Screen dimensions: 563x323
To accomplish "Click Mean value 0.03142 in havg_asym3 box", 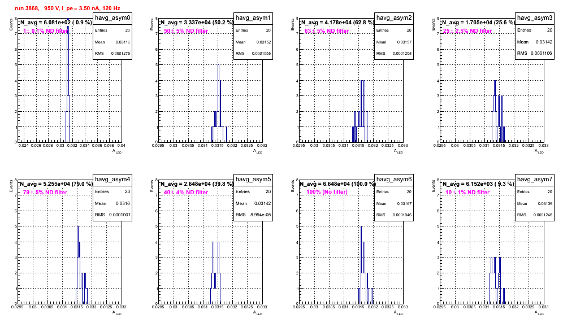I will [x=544, y=42].
